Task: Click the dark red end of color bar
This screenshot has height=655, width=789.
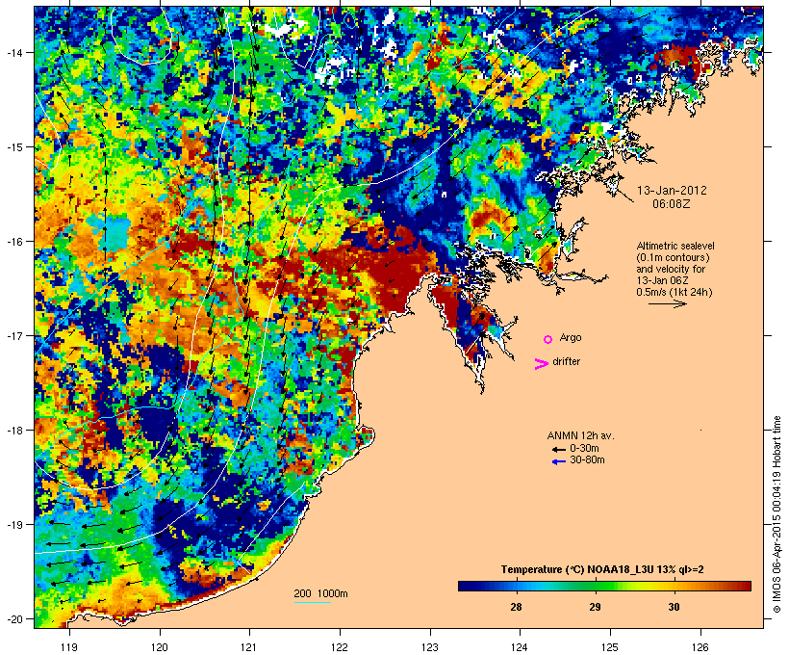Action: [746, 586]
